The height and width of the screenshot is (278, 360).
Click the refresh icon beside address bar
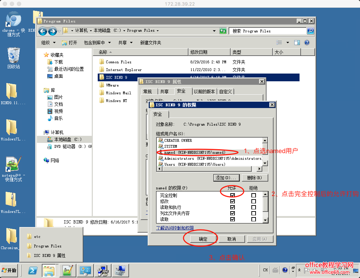pos(223,31)
